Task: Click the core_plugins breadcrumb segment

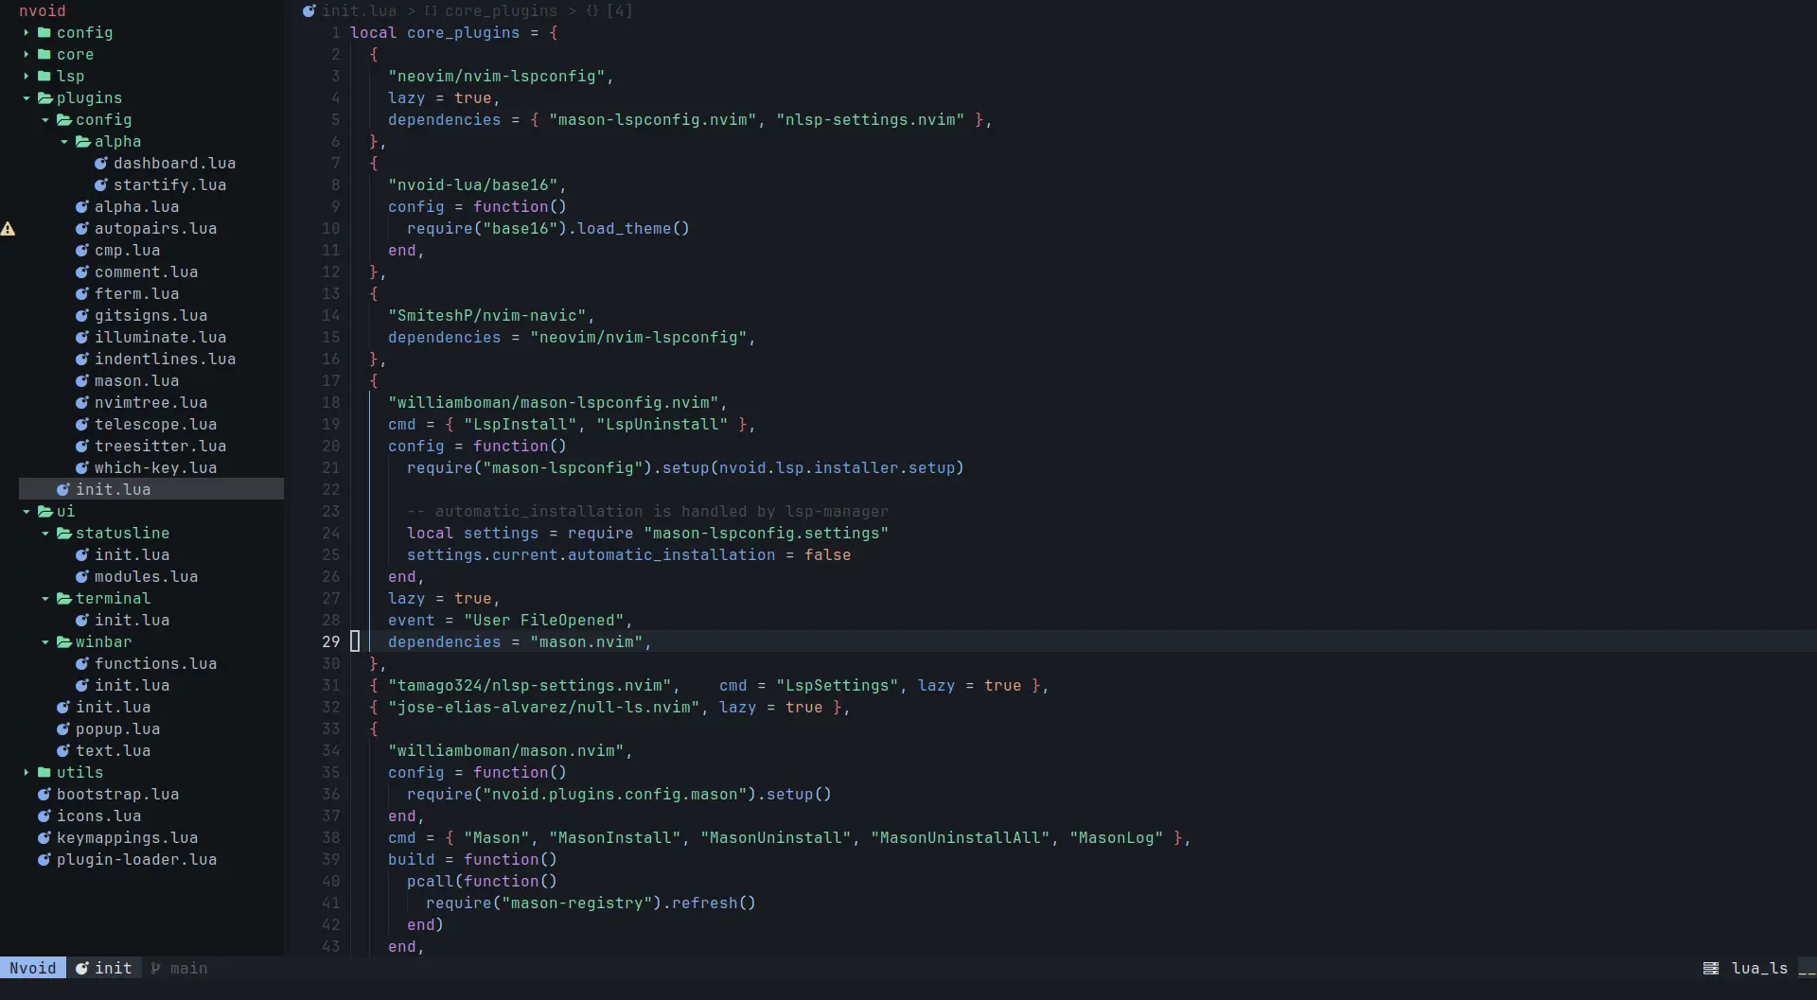Action: (501, 11)
